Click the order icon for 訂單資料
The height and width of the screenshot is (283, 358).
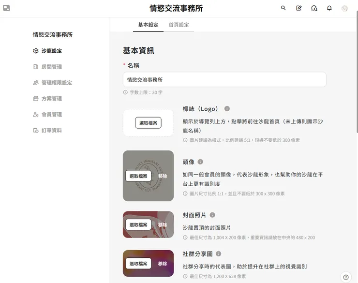pyautogui.click(x=36, y=131)
